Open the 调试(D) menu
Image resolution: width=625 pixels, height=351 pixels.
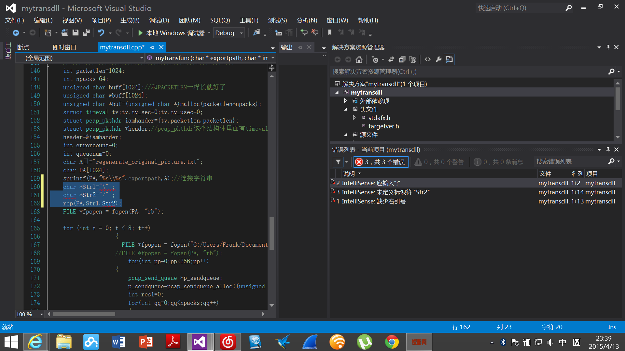click(x=159, y=20)
